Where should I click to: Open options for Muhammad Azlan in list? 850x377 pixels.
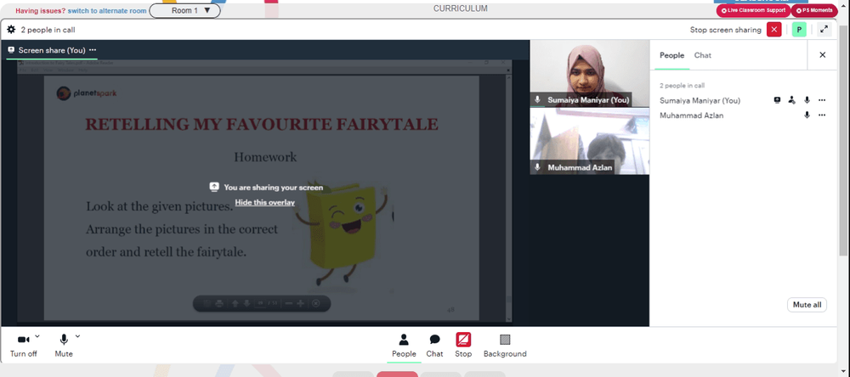(822, 115)
